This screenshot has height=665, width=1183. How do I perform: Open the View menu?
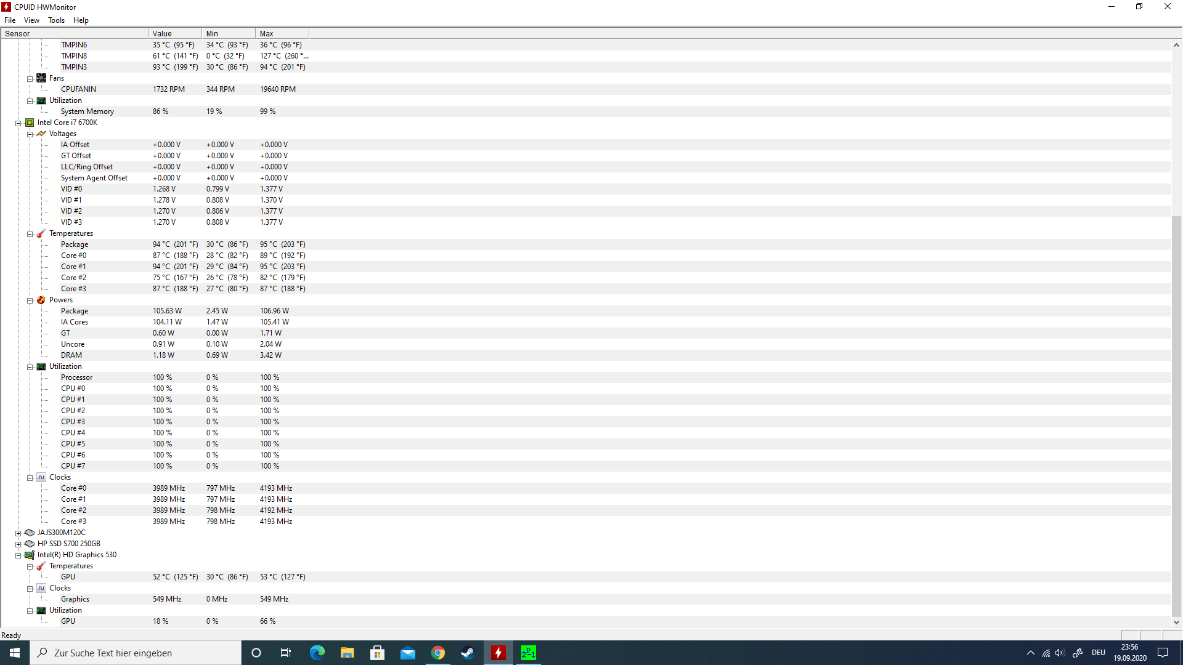click(31, 20)
